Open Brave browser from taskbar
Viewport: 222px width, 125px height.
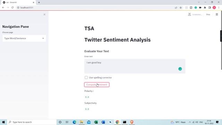point(132,122)
